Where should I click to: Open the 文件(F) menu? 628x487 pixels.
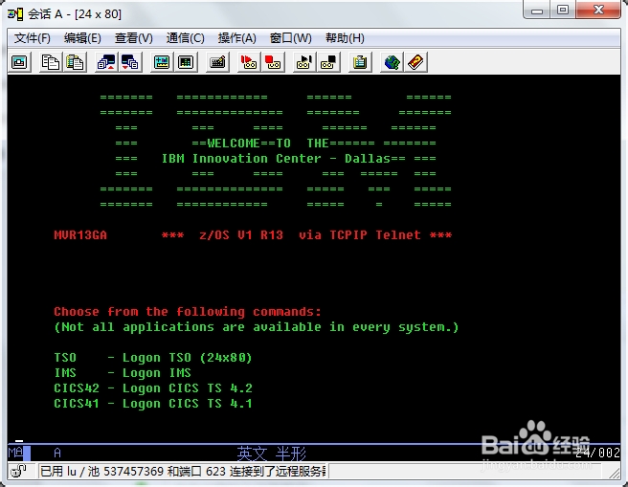[32, 38]
